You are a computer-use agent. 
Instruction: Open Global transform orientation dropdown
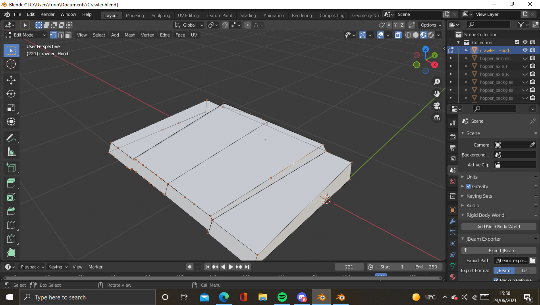(189, 25)
